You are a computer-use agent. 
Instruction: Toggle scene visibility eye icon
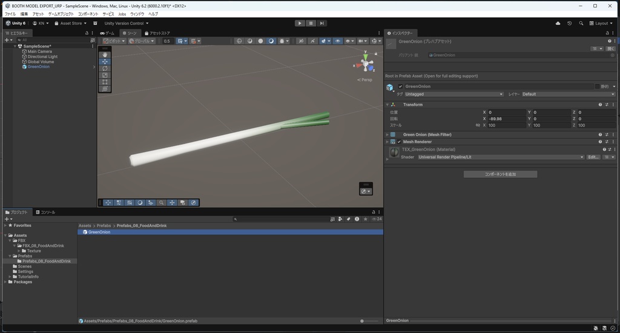coord(337,41)
